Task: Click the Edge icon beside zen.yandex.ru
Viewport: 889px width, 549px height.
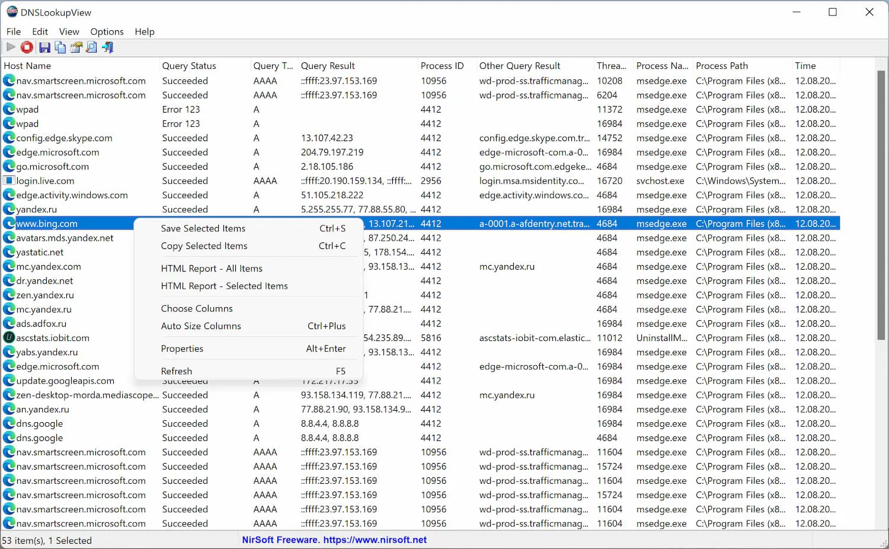Action: (x=9, y=295)
